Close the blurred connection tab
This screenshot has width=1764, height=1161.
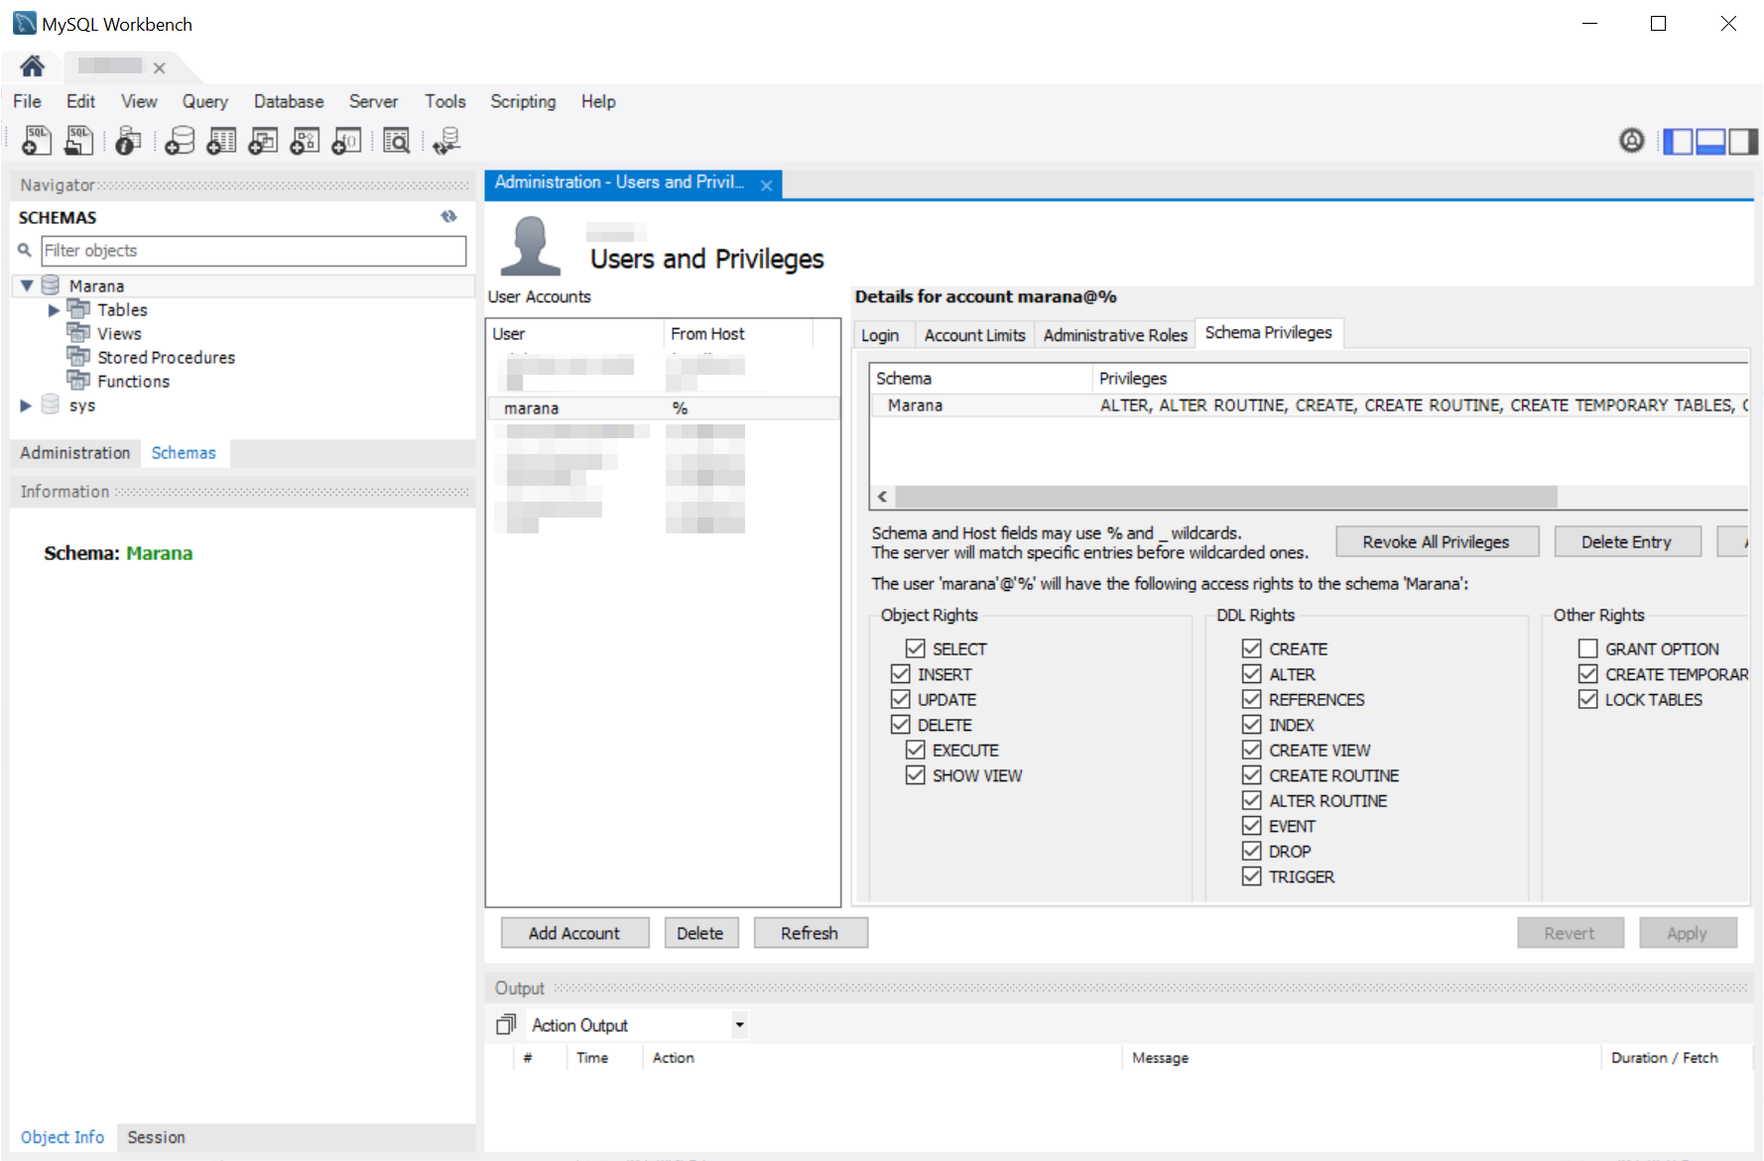pyautogui.click(x=159, y=67)
